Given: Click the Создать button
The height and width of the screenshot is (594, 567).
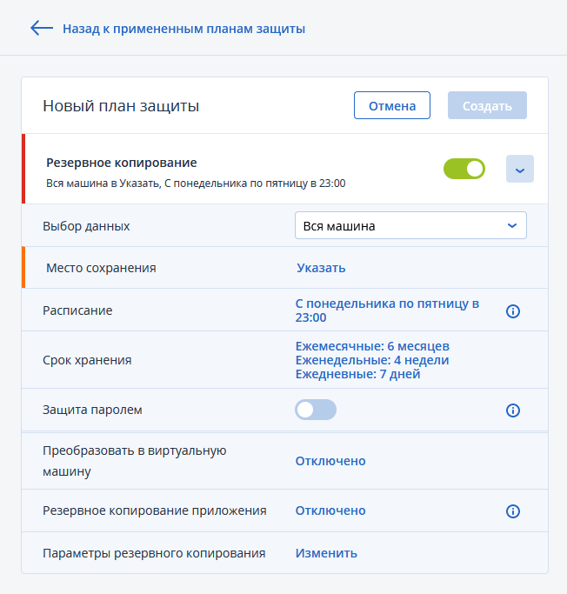Looking at the screenshot, I should click(487, 106).
